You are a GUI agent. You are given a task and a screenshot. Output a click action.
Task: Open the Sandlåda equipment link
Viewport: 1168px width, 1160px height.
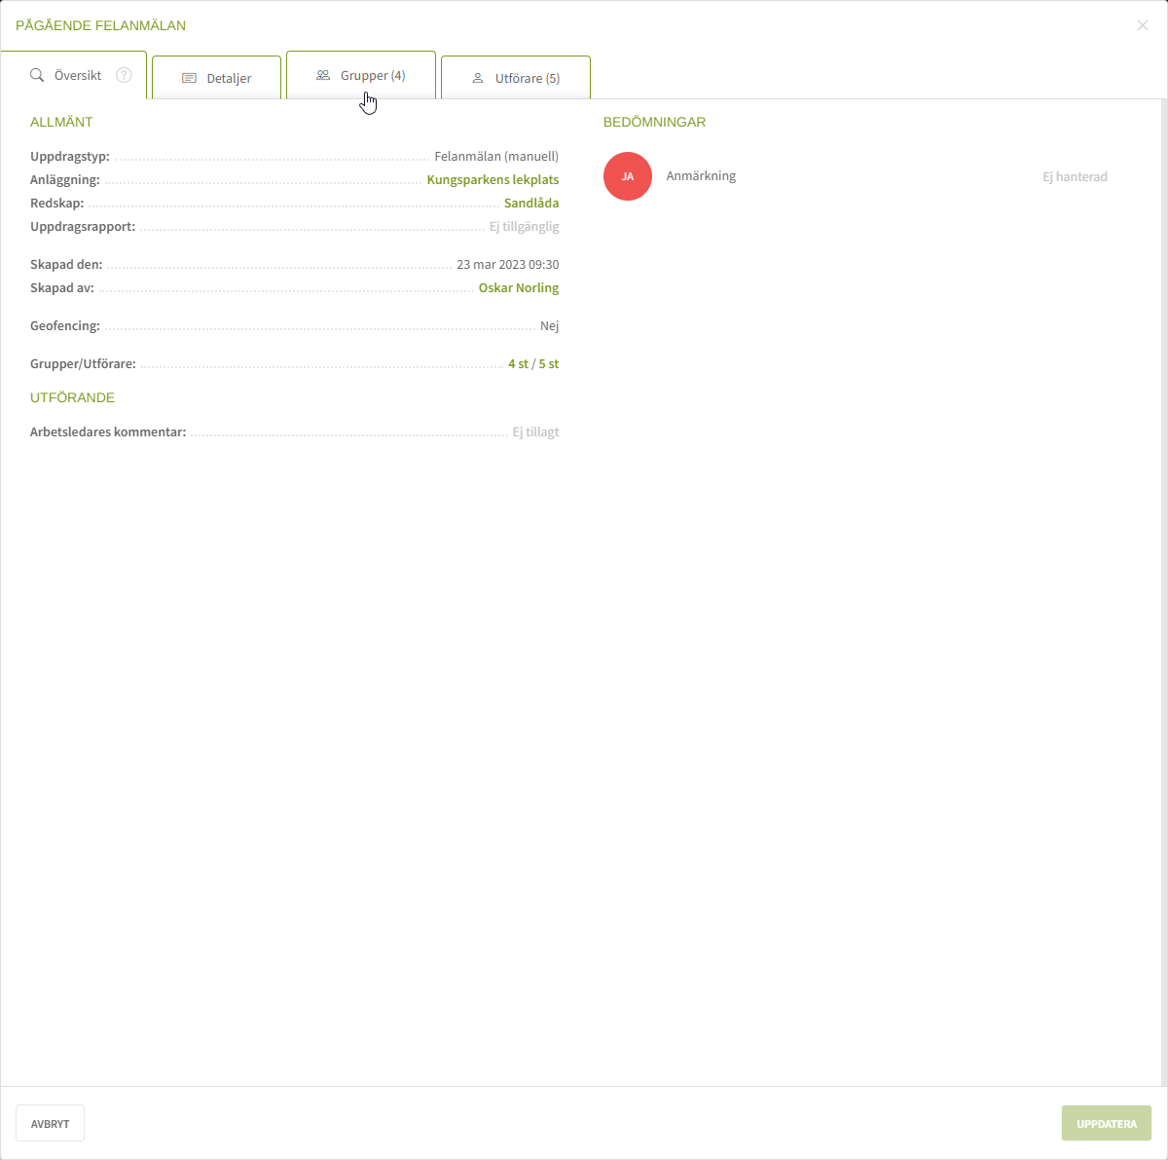click(531, 204)
